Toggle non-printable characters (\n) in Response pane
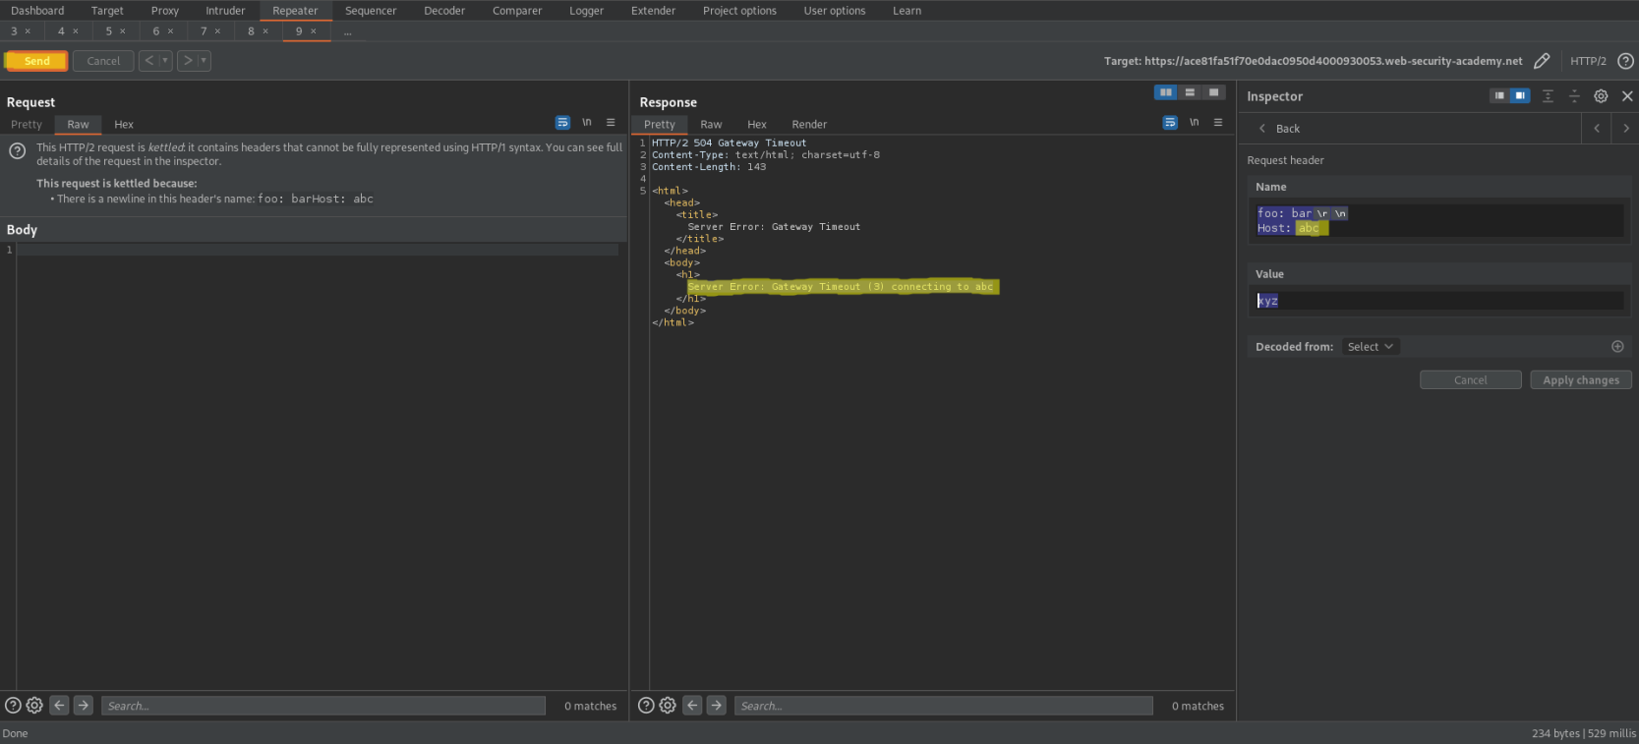Image resolution: width=1639 pixels, height=744 pixels. coord(1195,123)
